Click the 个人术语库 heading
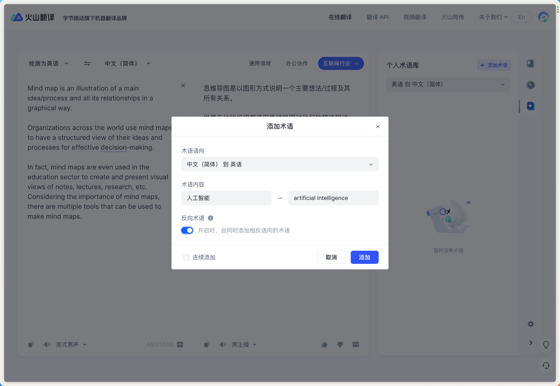The width and height of the screenshot is (560, 386). [x=402, y=65]
